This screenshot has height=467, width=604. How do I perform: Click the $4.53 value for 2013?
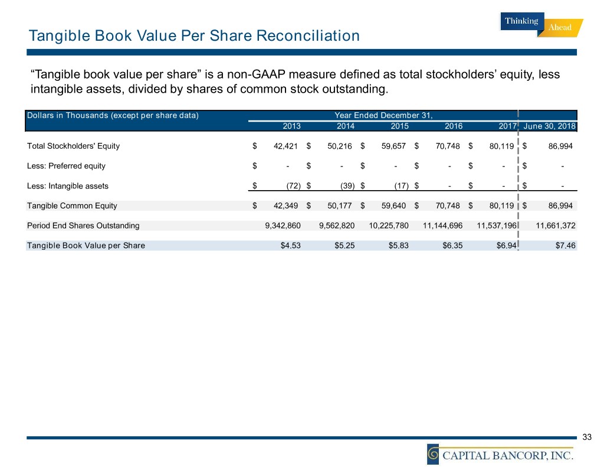coord(291,246)
